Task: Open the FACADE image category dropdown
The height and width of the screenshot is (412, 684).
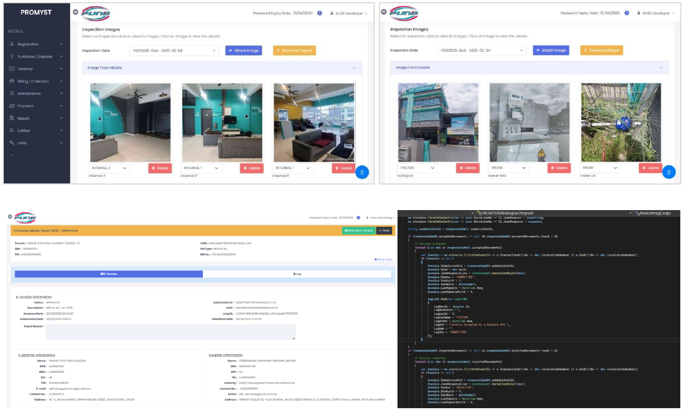Action: (x=418, y=168)
